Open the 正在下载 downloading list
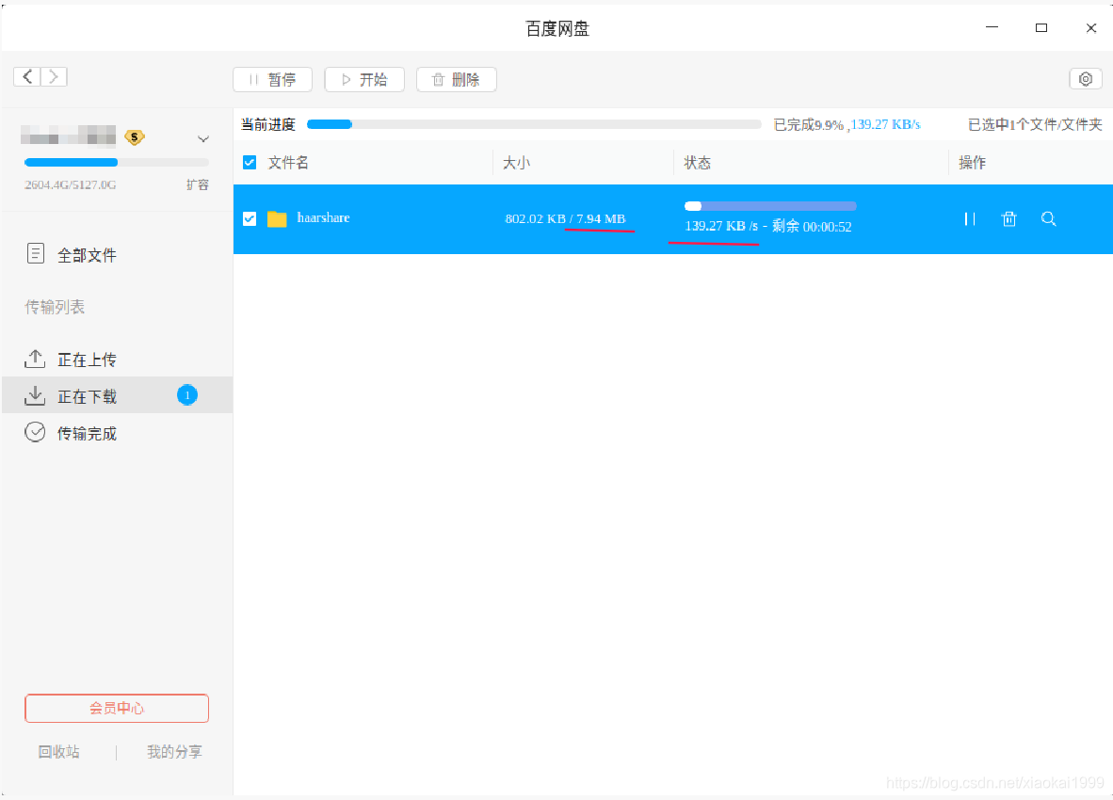This screenshot has width=1113, height=800. click(x=117, y=395)
